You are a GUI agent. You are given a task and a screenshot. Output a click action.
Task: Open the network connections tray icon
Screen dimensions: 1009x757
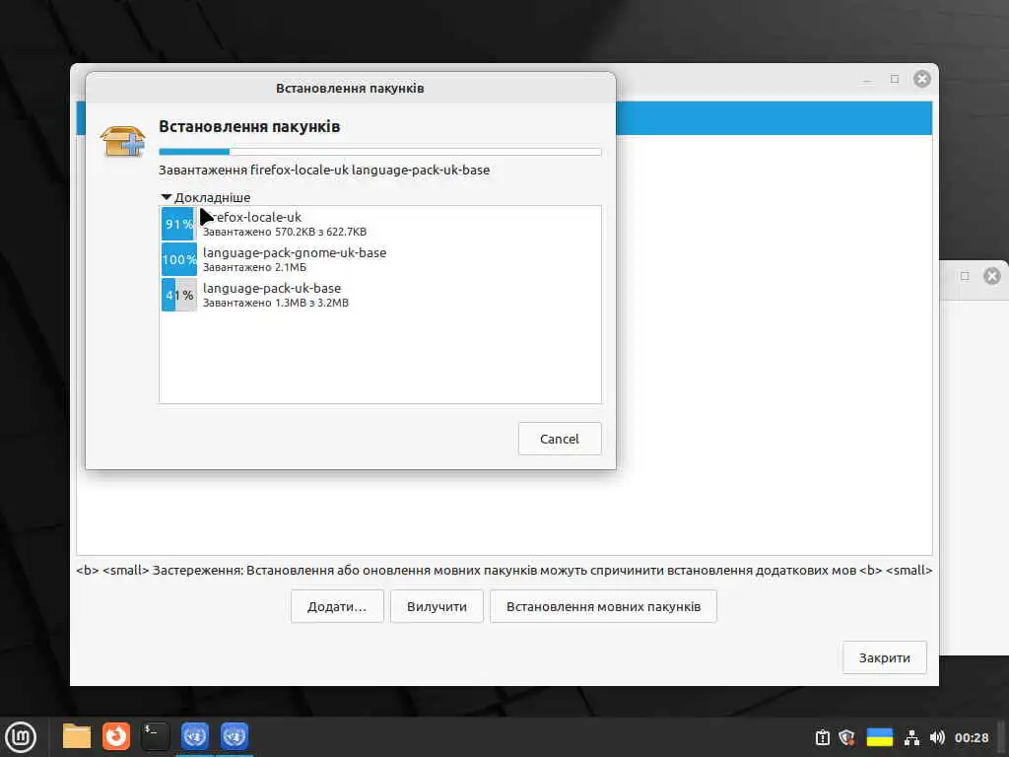coord(911,737)
